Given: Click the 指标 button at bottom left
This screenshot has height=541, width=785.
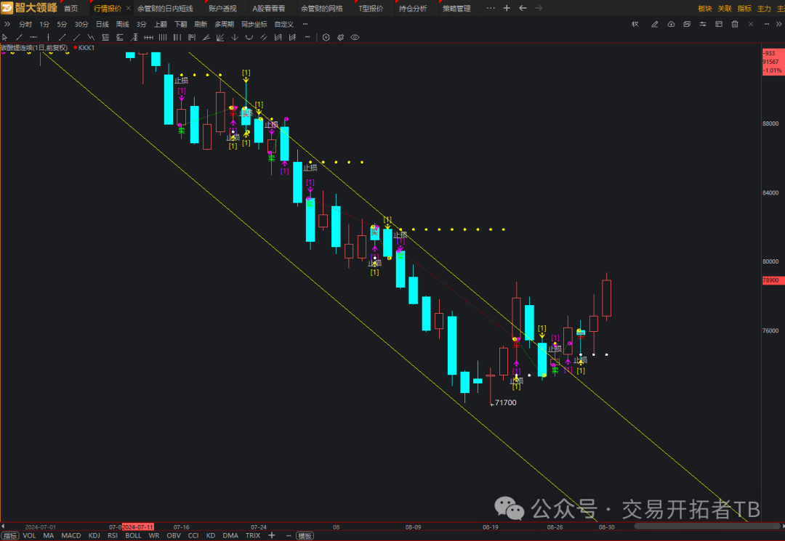Looking at the screenshot, I should 10,535.
